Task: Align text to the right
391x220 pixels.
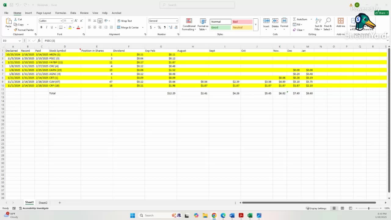Action: pos(100,27)
